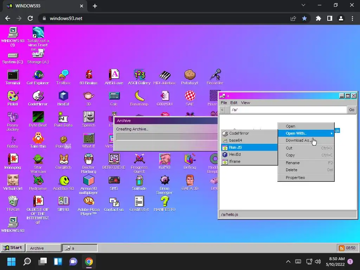Open Puke Data icon
This screenshot has width=360, height=270.
coord(63,120)
